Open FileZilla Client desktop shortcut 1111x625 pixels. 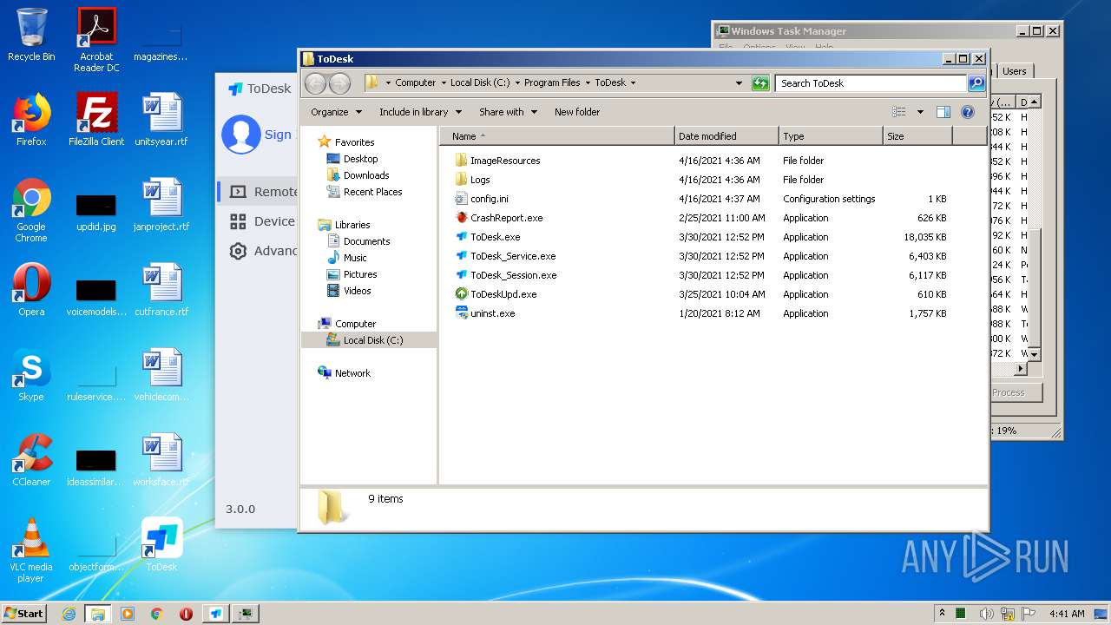[x=96, y=120]
